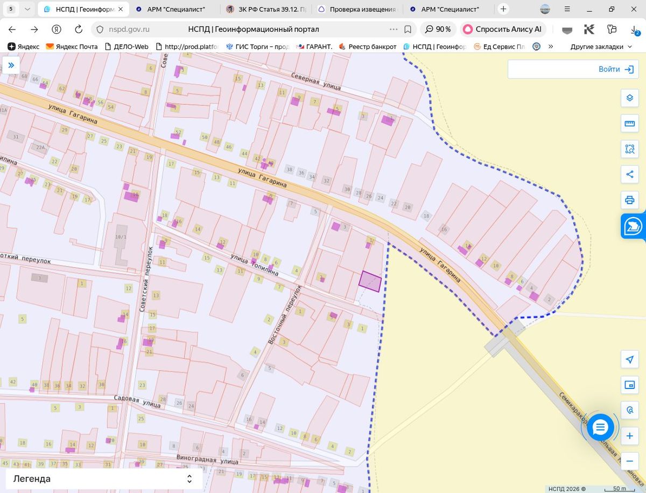Switch to the Проверка извещения tab
646x493 pixels.
[356, 9]
